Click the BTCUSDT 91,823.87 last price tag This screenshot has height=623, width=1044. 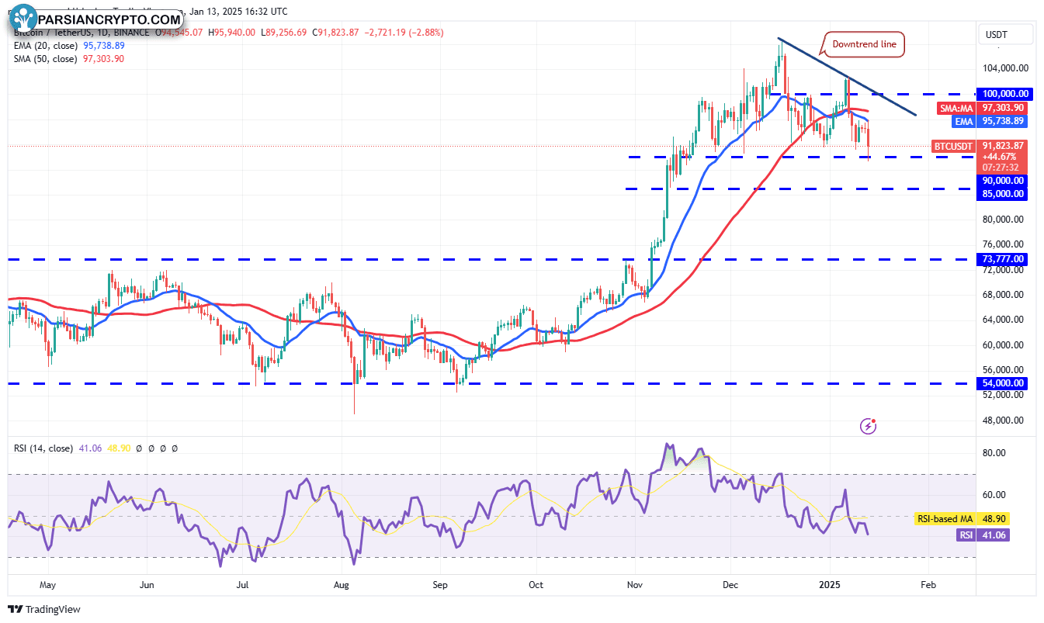979,145
